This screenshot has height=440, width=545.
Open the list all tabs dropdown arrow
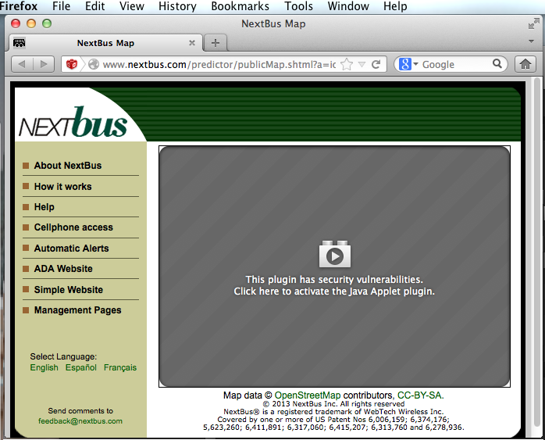click(531, 41)
